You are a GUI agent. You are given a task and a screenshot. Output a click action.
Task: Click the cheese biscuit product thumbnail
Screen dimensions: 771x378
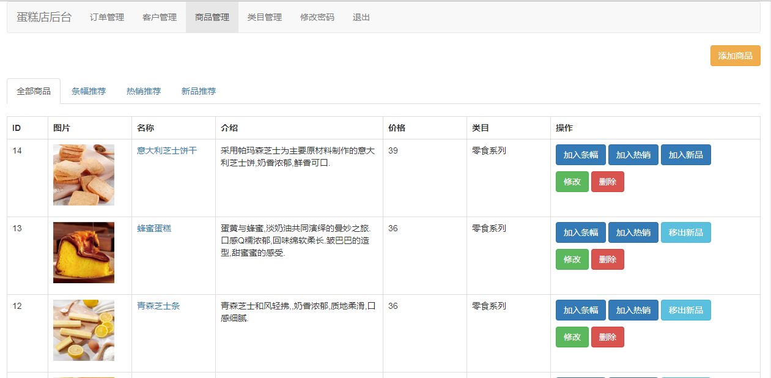pos(84,175)
